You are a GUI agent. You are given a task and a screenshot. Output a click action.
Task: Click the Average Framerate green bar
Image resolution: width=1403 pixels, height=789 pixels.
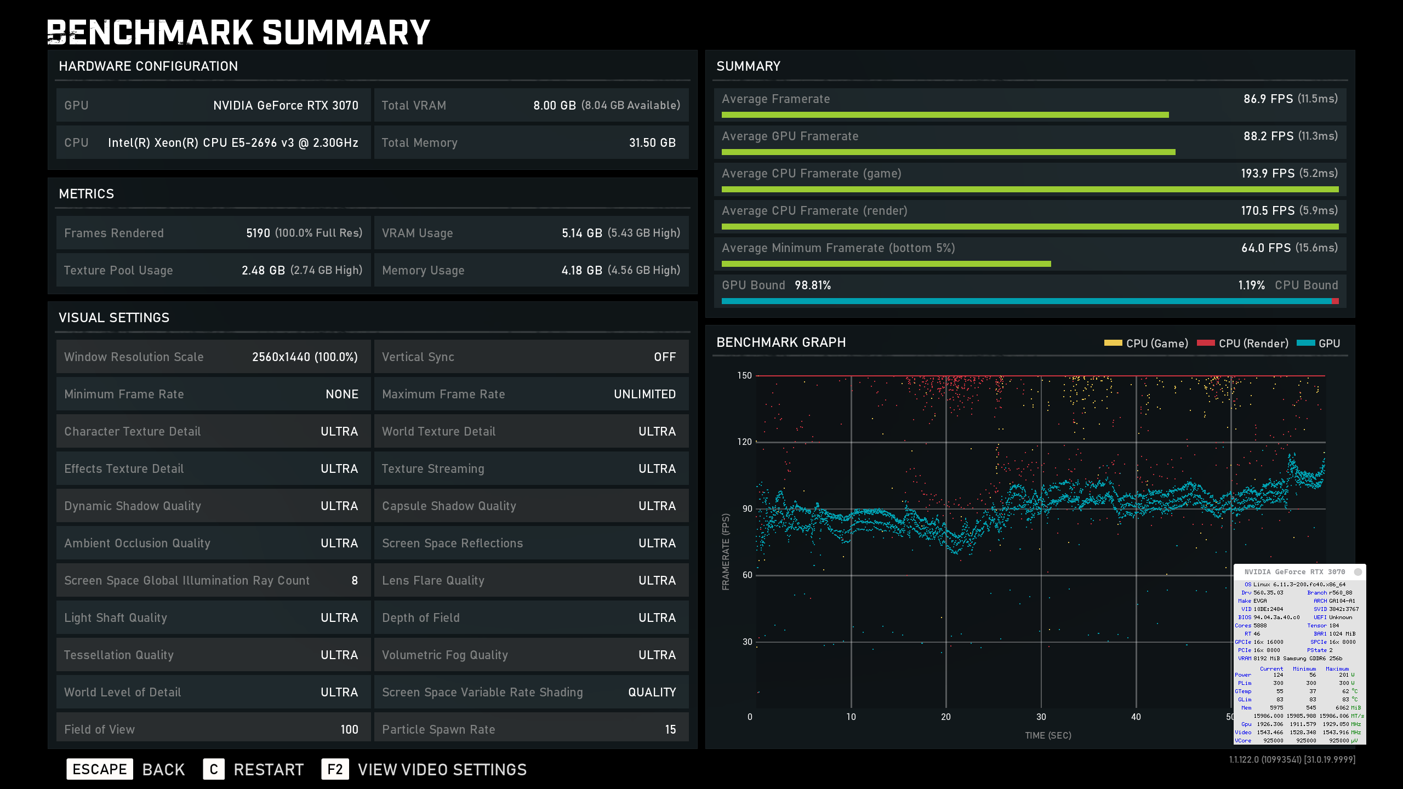coord(945,115)
